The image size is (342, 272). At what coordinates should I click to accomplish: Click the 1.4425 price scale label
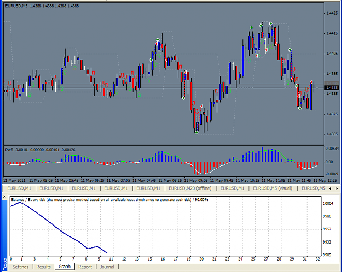332,13
